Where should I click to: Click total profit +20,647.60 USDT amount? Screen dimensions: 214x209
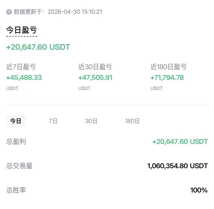(x=180, y=142)
